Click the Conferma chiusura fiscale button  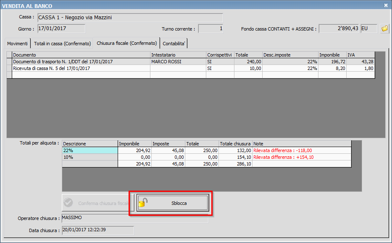point(98,203)
